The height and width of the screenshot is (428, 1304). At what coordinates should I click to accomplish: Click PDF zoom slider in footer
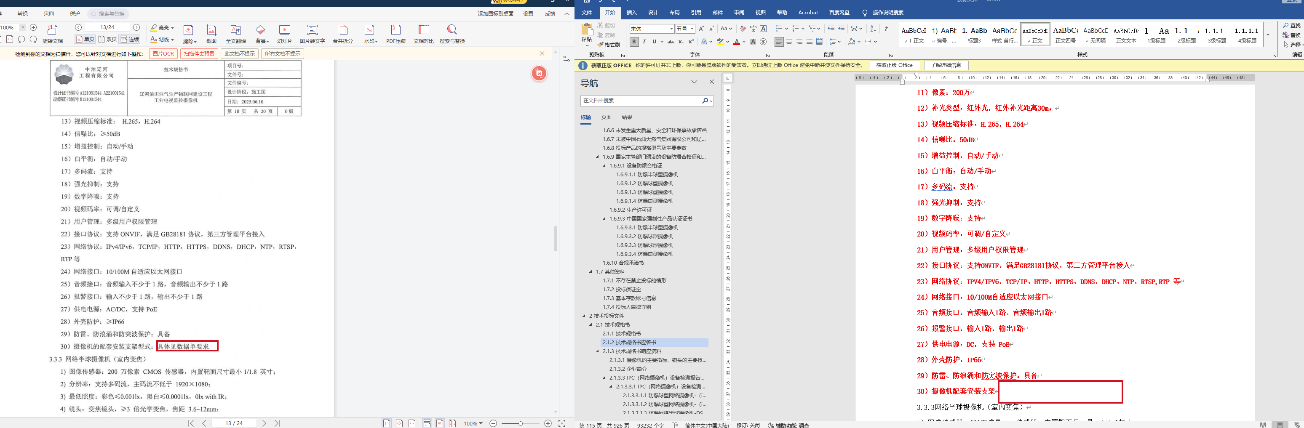pos(520,423)
